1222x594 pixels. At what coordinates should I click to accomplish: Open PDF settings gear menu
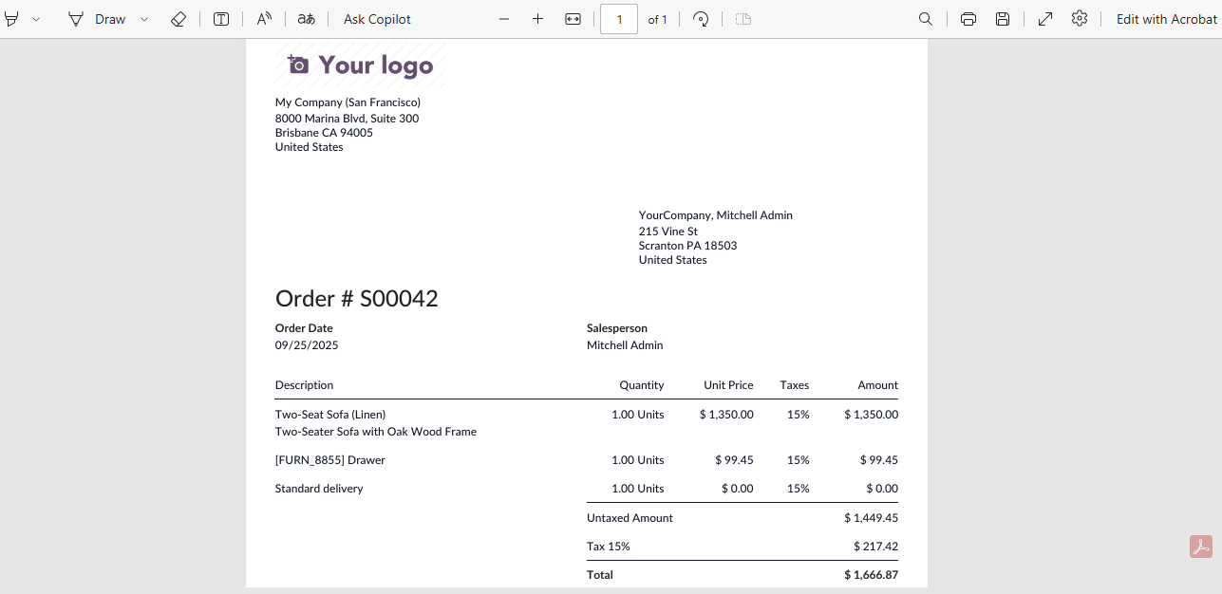click(1080, 19)
